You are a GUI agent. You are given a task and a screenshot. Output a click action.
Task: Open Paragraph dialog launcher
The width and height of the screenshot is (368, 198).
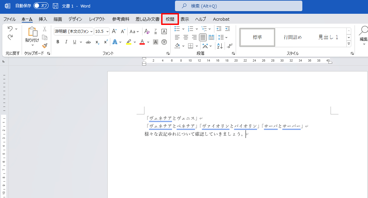(233, 53)
